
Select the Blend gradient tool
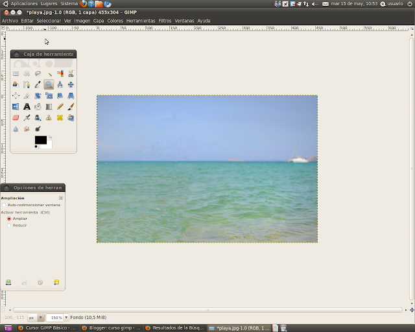click(49, 107)
